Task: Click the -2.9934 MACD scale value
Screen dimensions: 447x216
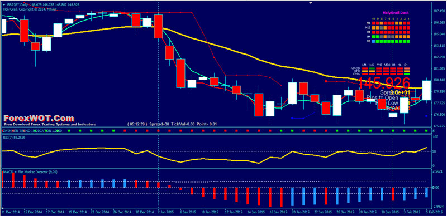Action: (438, 207)
